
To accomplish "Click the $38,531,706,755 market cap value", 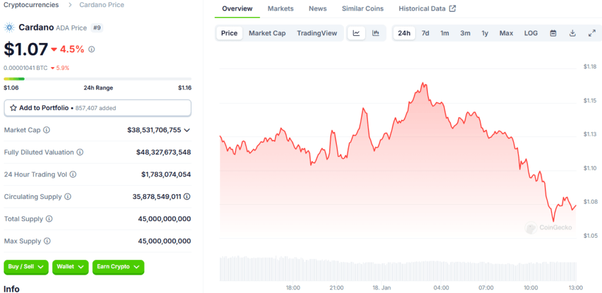I will [154, 130].
